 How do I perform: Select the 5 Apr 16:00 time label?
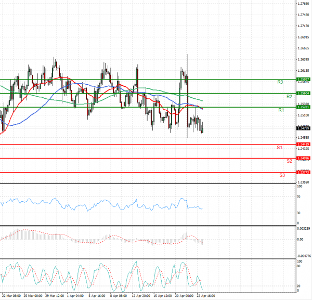[97, 296]
